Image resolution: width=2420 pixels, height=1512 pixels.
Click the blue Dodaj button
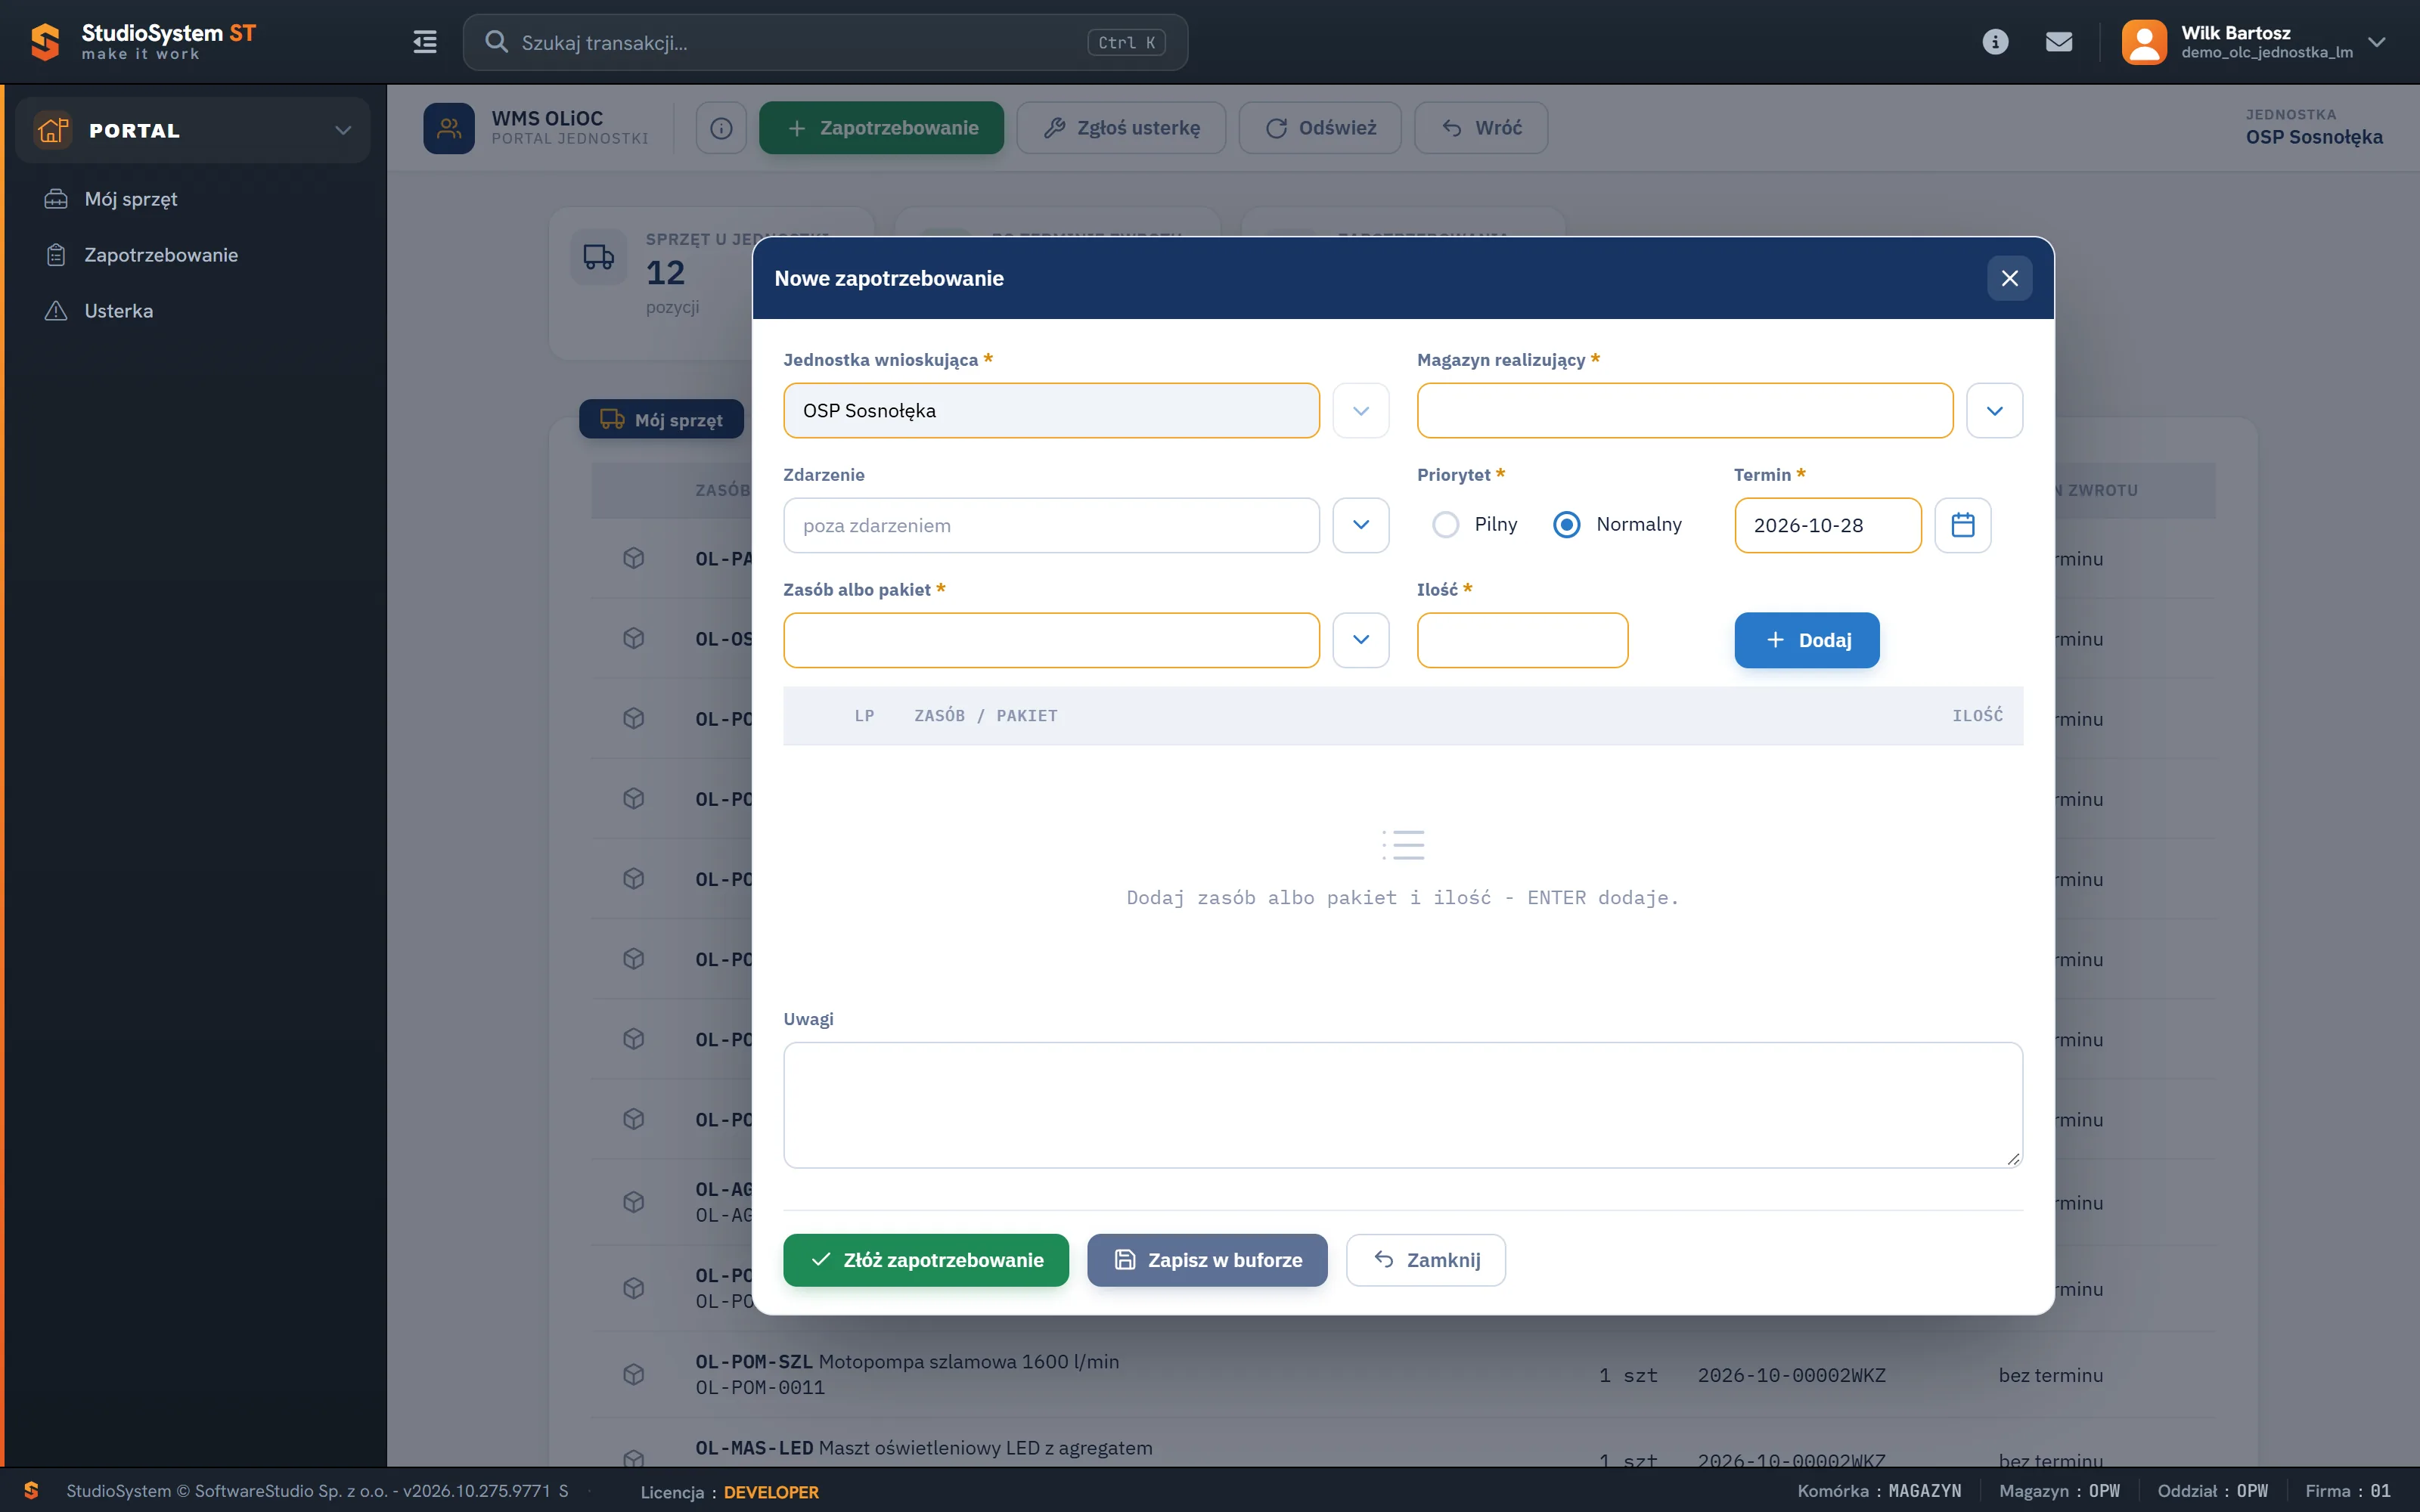pyautogui.click(x=1807, y=640)
